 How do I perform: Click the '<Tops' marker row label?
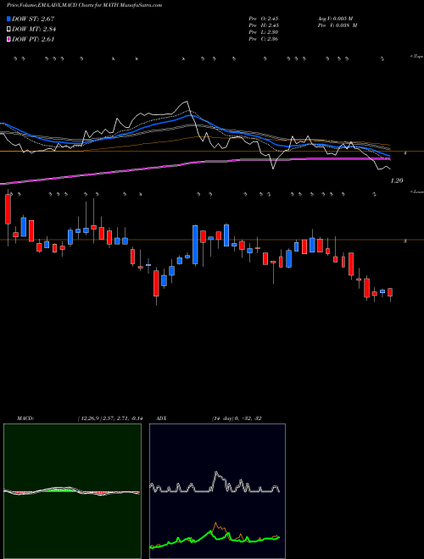(x=417, y=57)
